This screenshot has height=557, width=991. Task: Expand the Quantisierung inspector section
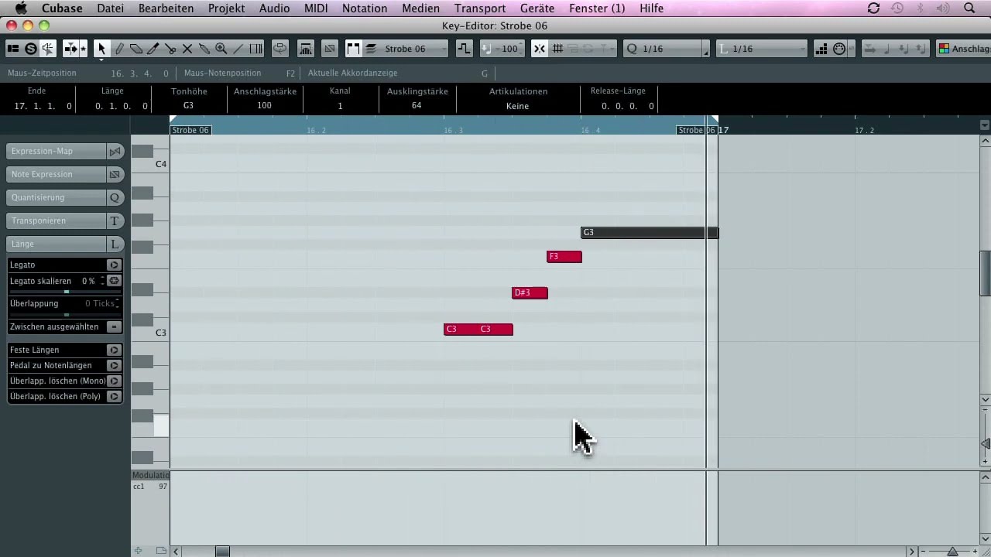click(x=56, y=197)
